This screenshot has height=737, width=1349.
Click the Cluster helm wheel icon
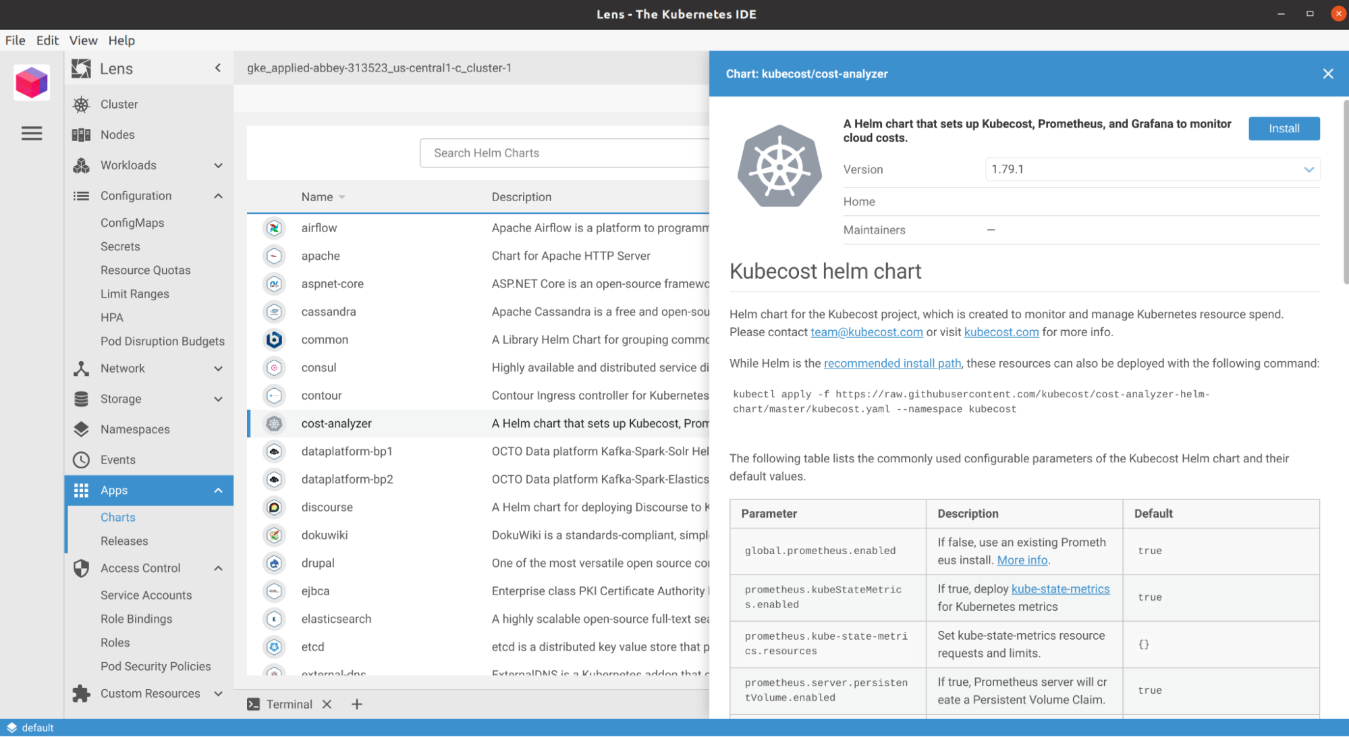(81, 104)
